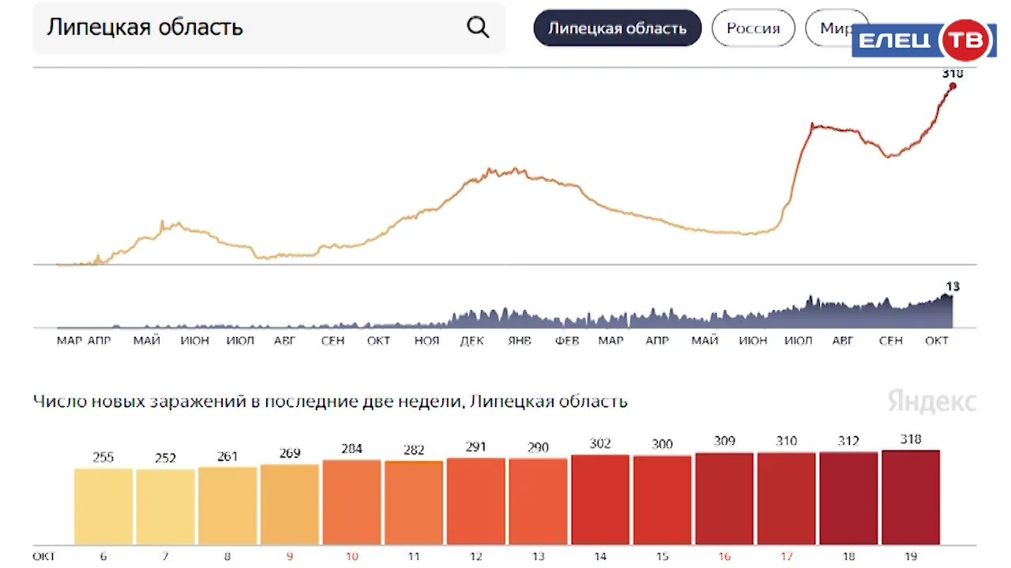Select the bar with value 290
Image resolution: width=1011 pixels, height=568 pixels.
538,502
